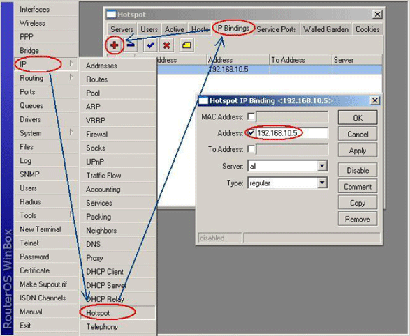Click OK in IP Binding dialog
The height and width of the screenshot is (336, 410).
click(358, 118)
